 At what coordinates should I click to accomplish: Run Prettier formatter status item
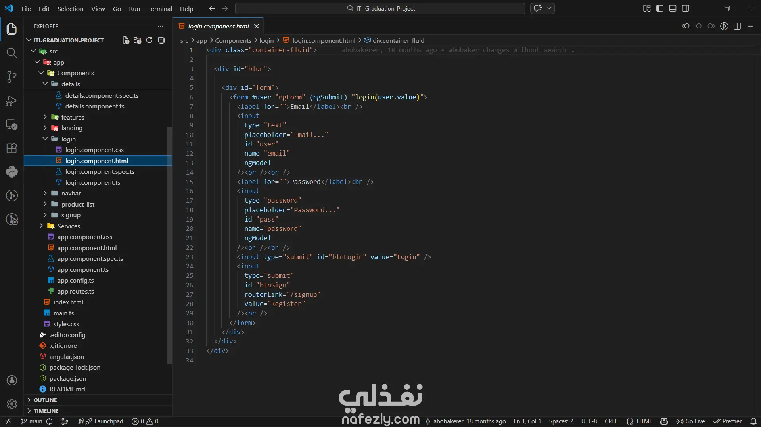click(727, 421)
